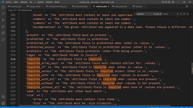Image resolution: width=193 pixels, height=108 pixels.
Task: Click the 'size' key on line 125
Action: click(x=30, y=95)
